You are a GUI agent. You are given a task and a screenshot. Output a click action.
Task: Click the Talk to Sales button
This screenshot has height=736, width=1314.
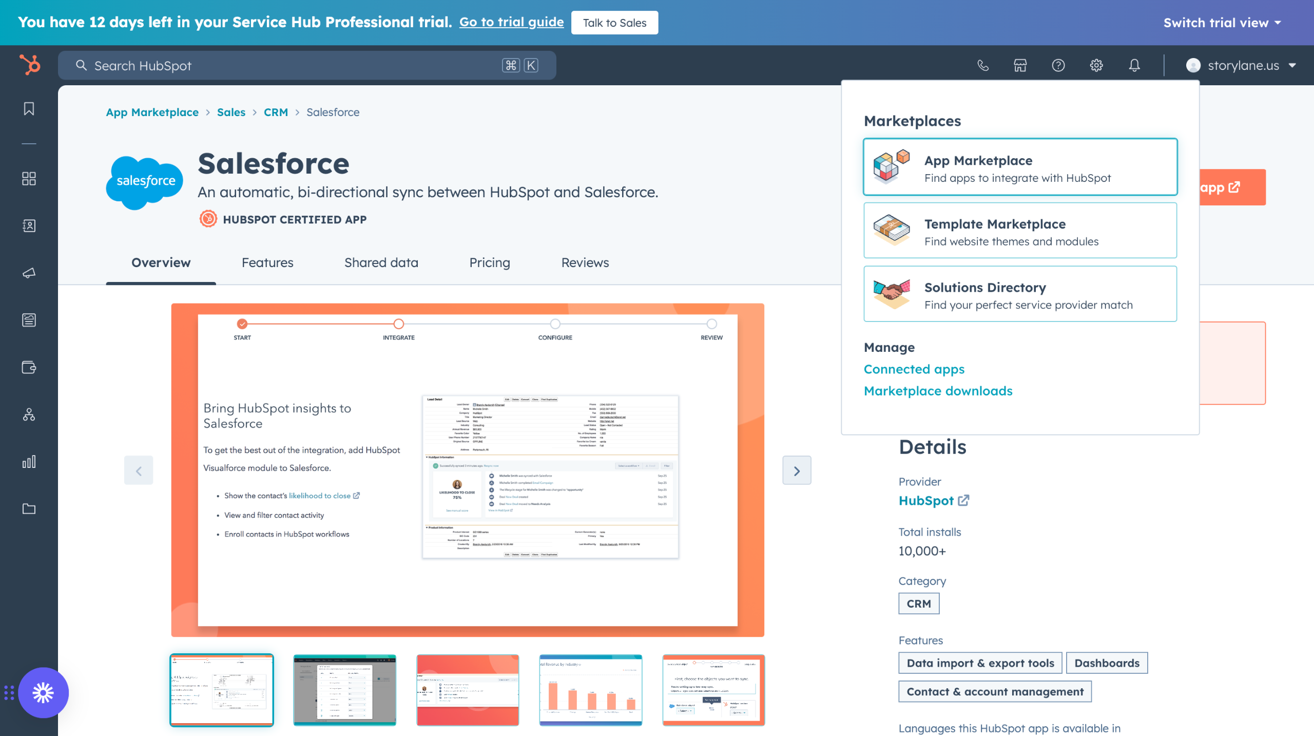pyautogui.click(x=614, y=23)
